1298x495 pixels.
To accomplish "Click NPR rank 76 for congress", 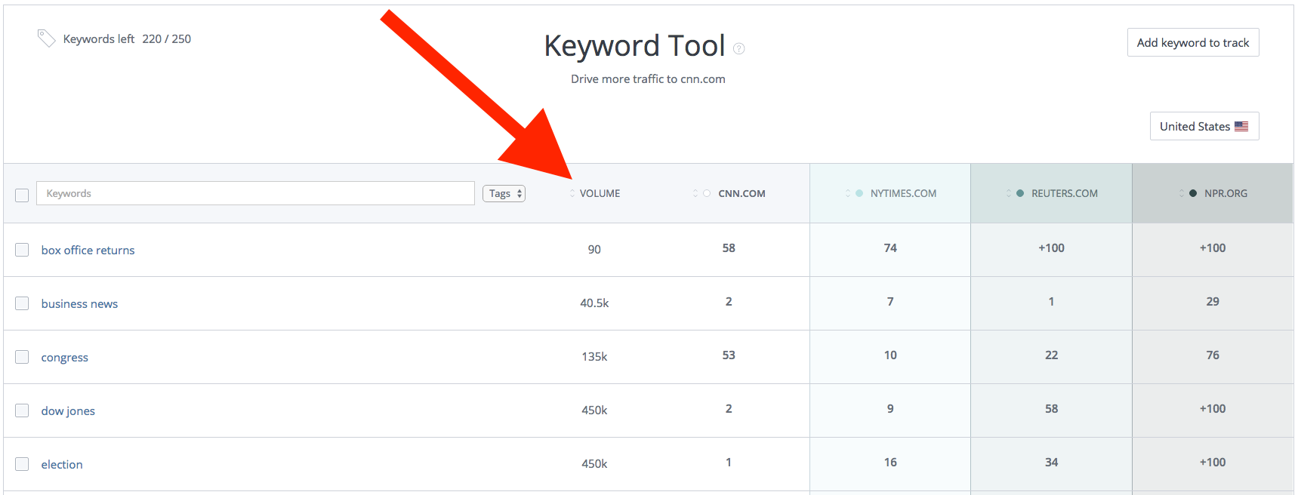I will [x=1213, y=355].
